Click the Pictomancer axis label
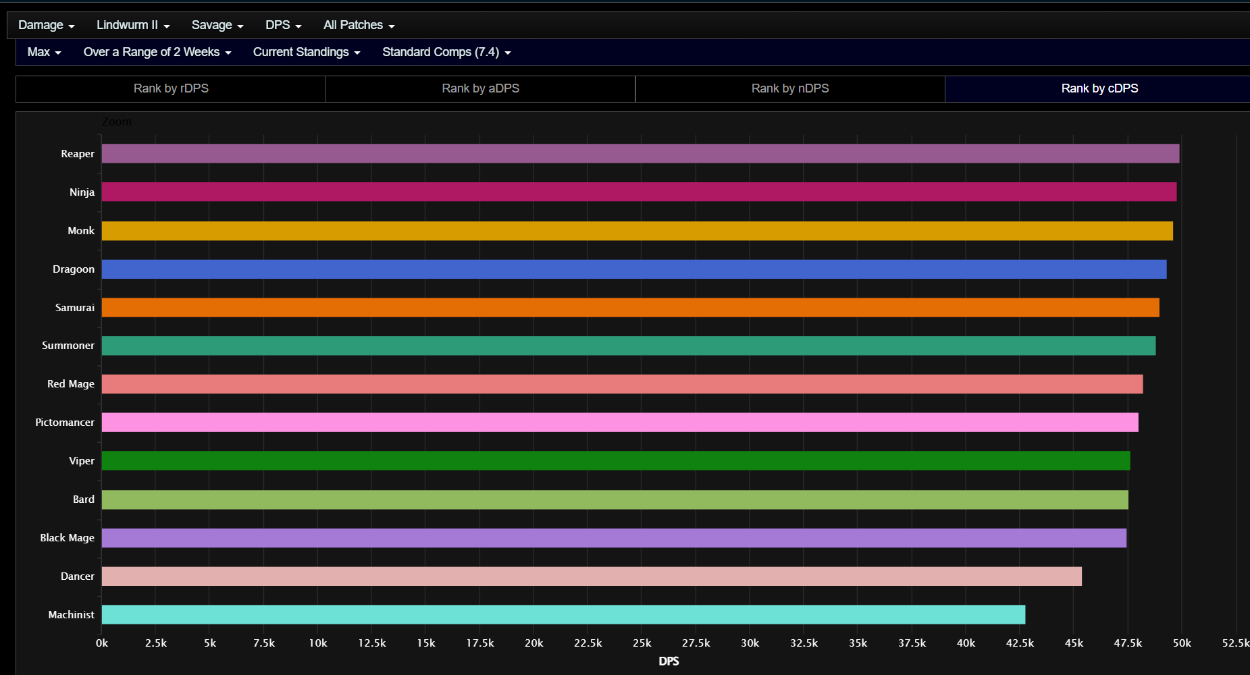The width and height of the screenshot is (1250, 675). (65, 423)
